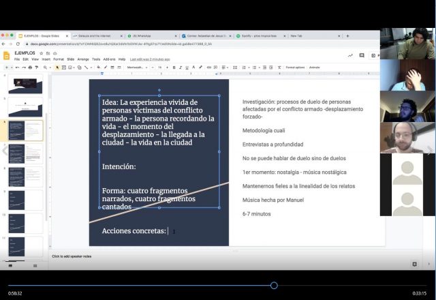Click the italic formatting icon

tap(181, 67)
